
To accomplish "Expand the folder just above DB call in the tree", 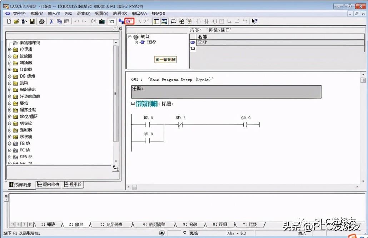I will [10, 70].
